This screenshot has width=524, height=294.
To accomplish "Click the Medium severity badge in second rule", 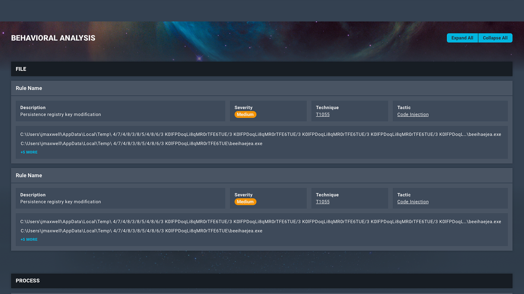I will [x=245, y=202].
